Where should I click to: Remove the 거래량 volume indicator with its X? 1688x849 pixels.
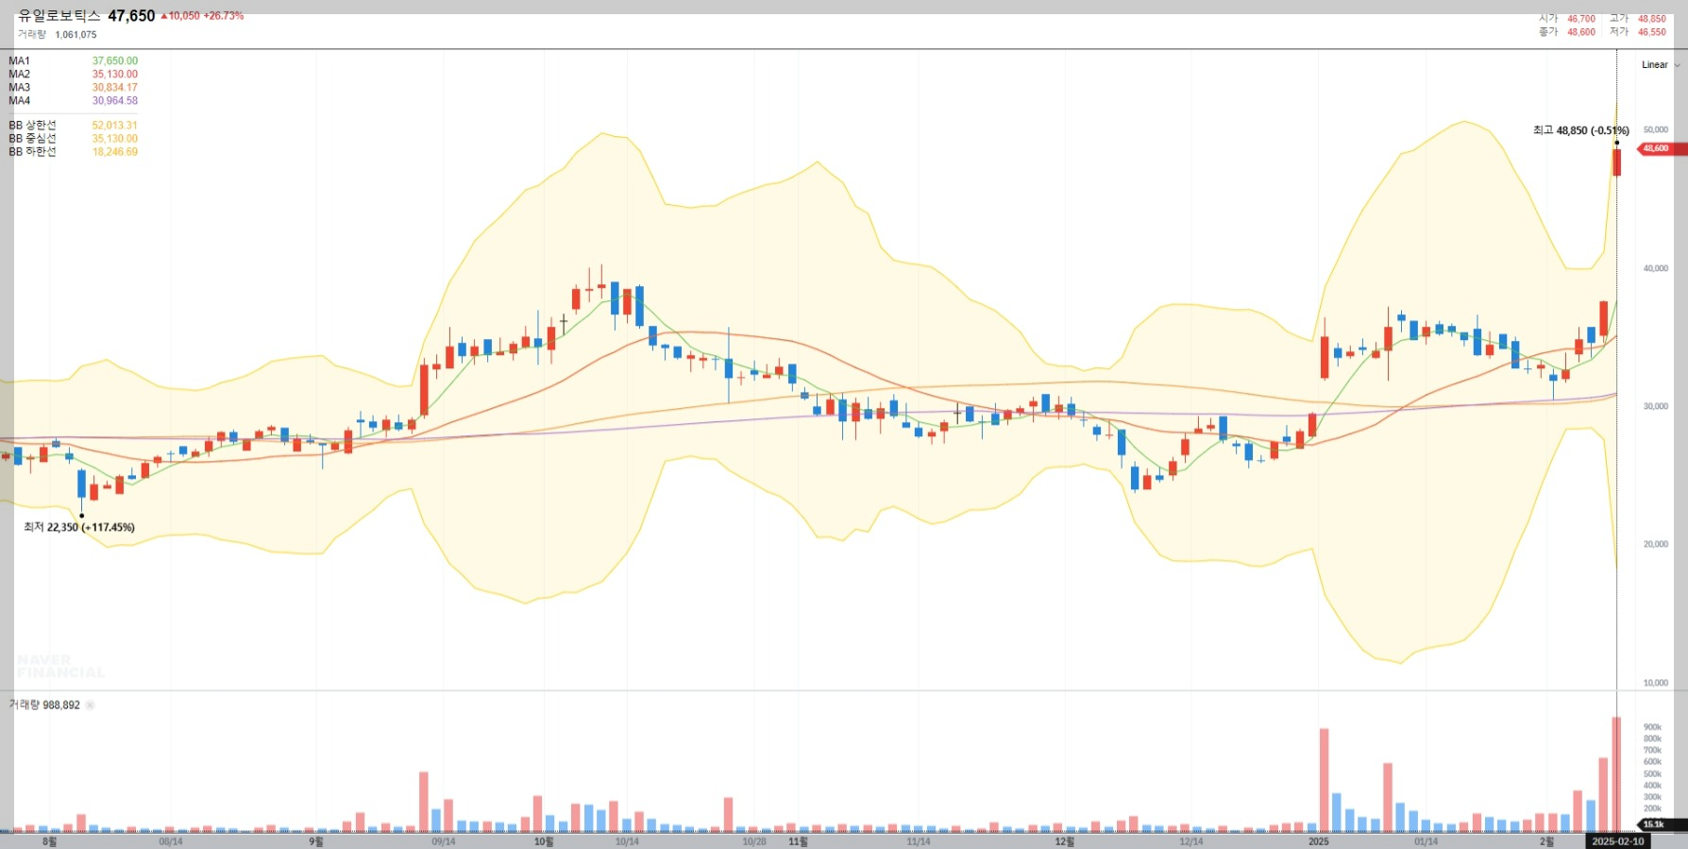coord(91,705)
